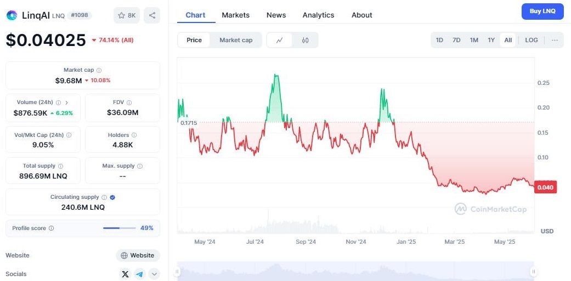Switch to candlestick chart view

point(305,40)
